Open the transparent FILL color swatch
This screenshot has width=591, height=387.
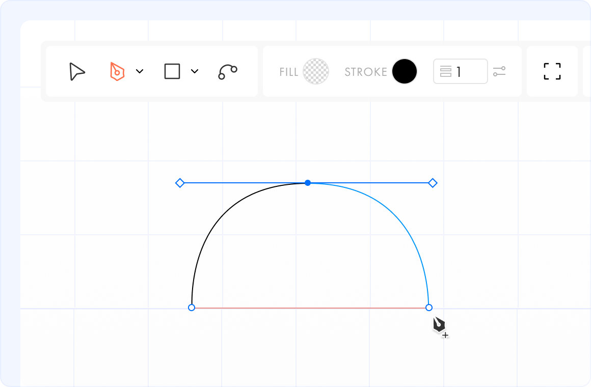click(x=315, y=71)
